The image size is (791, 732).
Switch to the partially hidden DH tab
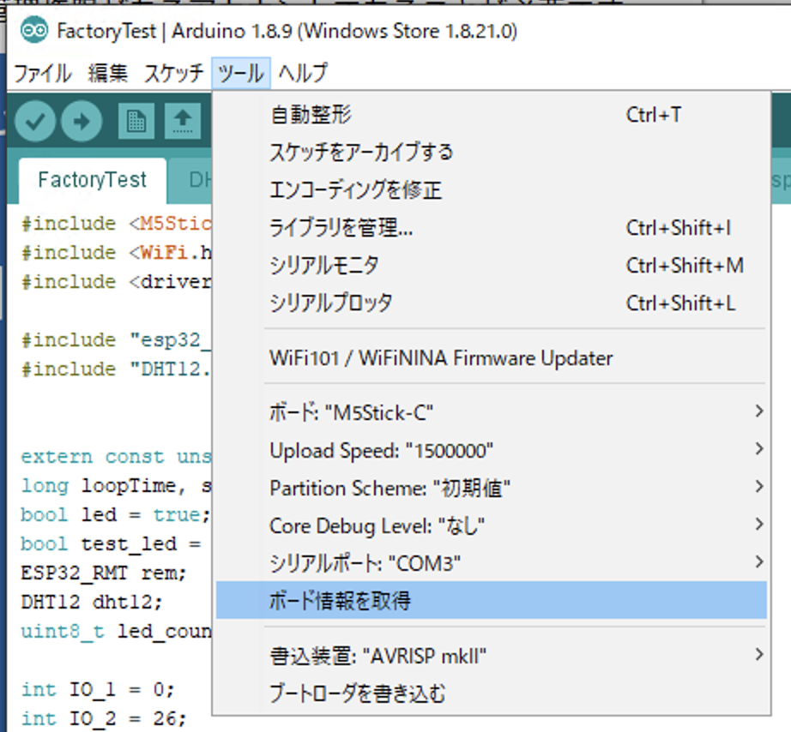click(190, 181)
